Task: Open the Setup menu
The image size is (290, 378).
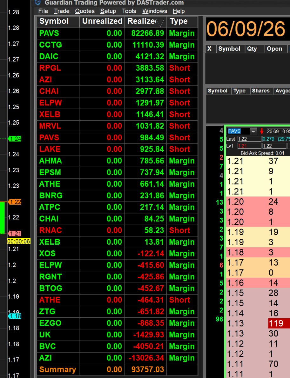Action: tap(108, 11)
